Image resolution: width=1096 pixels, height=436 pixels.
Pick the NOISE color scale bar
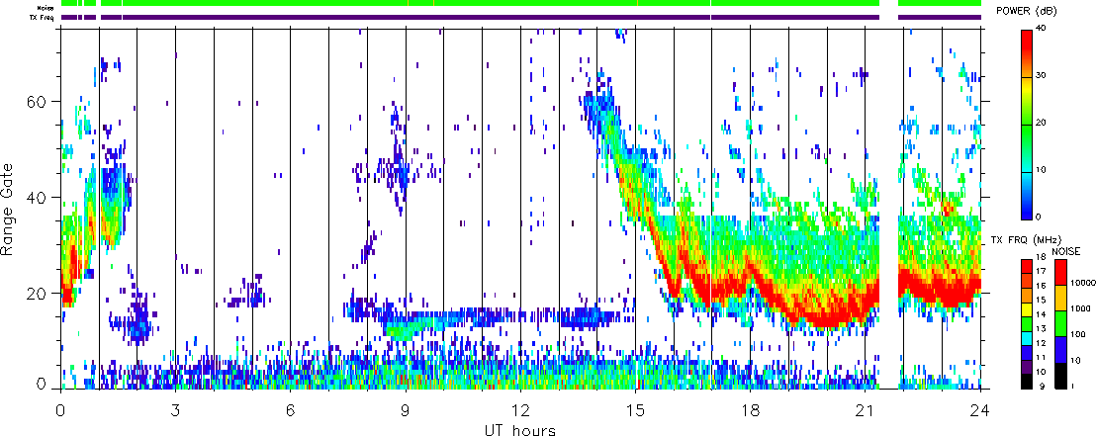(1061, 323)
